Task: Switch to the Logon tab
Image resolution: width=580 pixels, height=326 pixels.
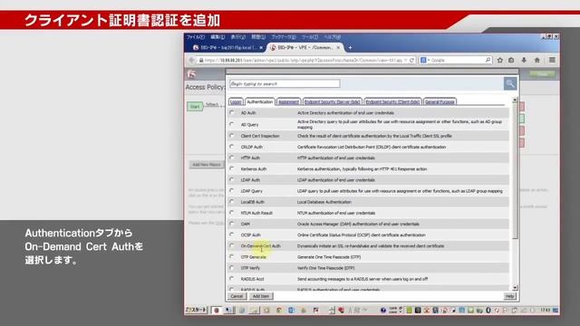Action: tap(236, 101)
